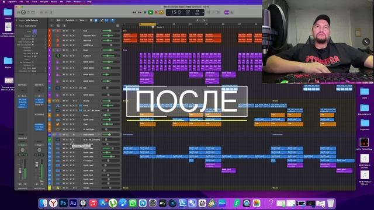
Task: Toggle the purple Count-in 1234 button
Action: [x=227, y=12]
